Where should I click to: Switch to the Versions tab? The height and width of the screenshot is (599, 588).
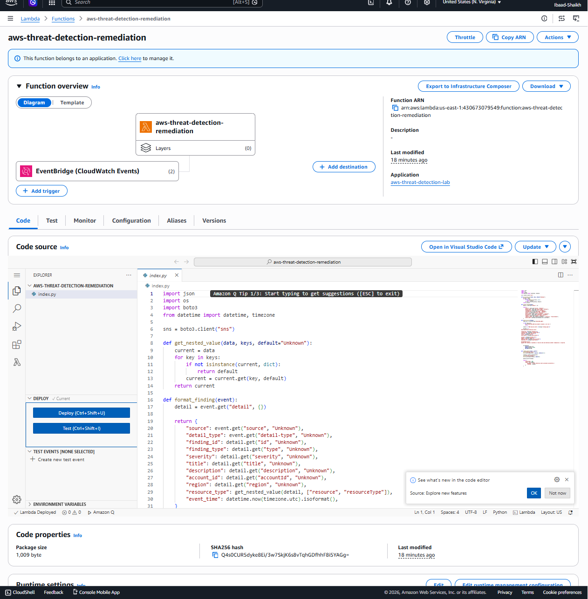pyautogui.click(x=214, y=221)
